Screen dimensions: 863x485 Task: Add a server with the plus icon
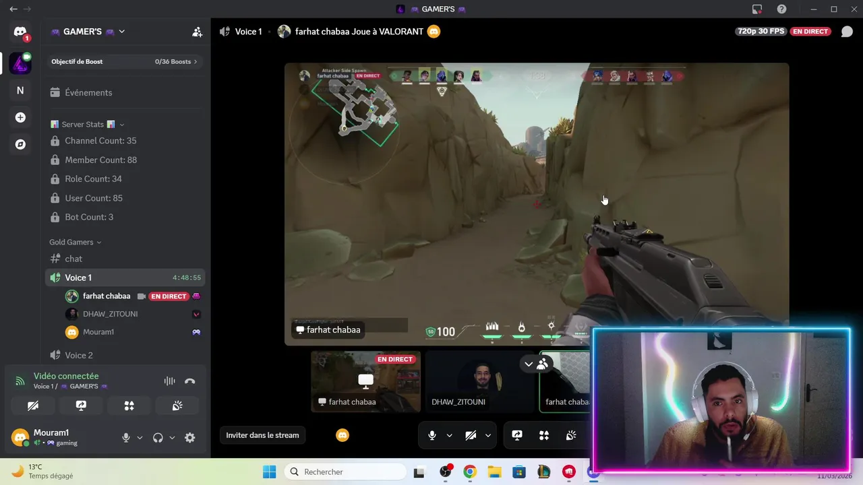(20, 117)
